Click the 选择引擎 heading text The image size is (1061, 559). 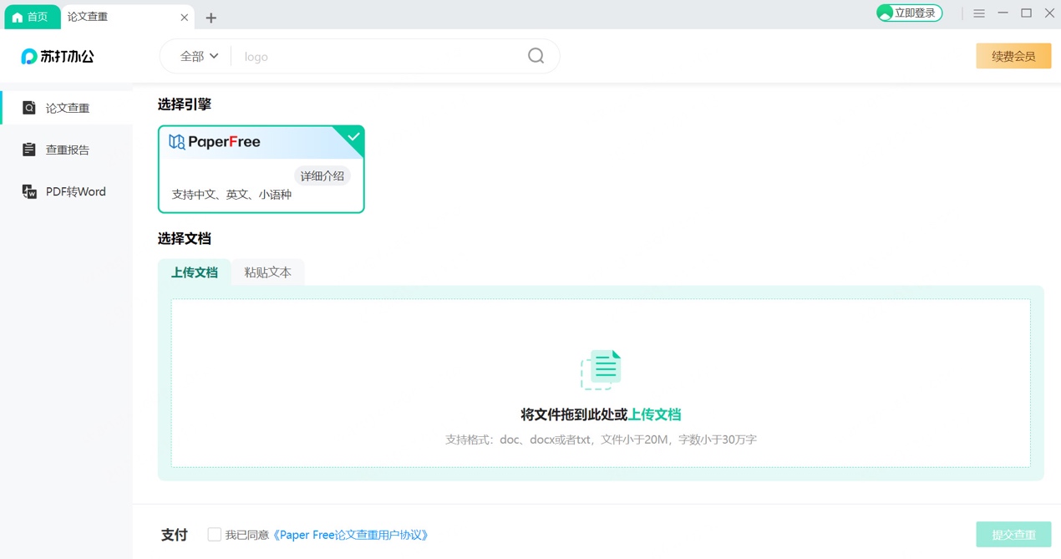coord(185,104)
